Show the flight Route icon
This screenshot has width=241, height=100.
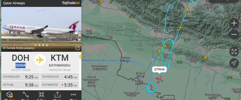click(x=26, y=94)
